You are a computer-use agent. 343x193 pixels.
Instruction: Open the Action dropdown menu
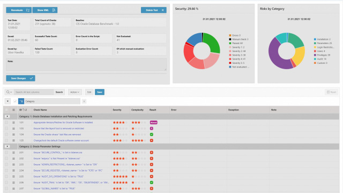tap(75, 92)
